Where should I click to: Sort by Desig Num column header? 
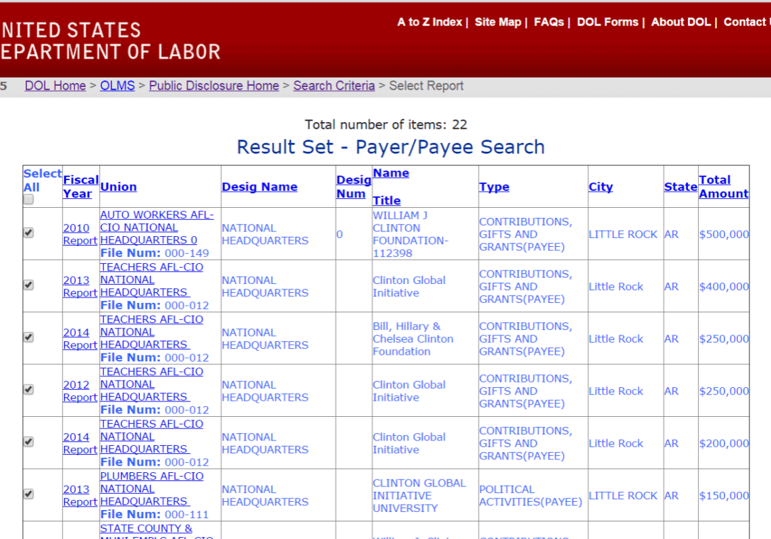[x=353, y=187]
